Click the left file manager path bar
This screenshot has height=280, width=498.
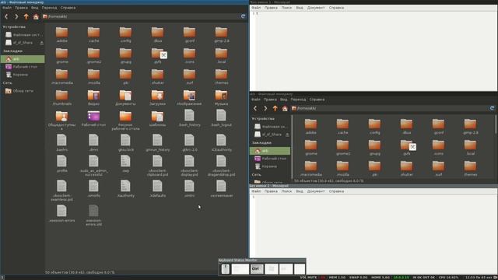pyautogui.click(x=140, y=16)
